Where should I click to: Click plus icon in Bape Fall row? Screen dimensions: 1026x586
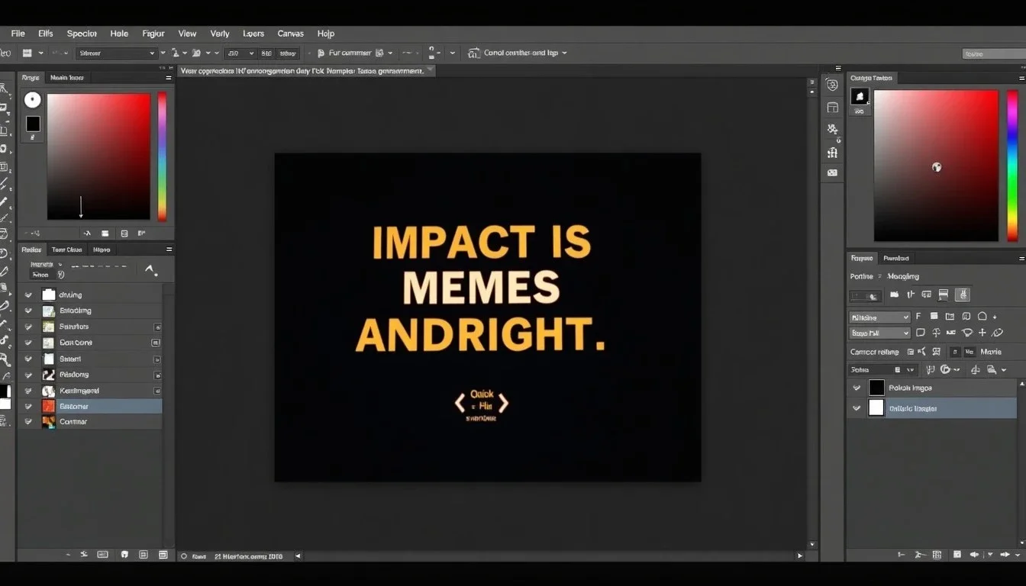pyautogui.click(x=982, y=333)
